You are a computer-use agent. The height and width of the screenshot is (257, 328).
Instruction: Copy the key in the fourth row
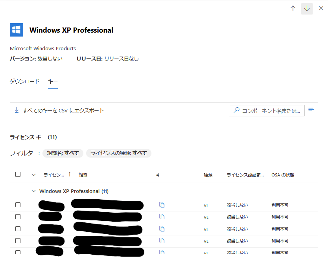coord(162,241)
